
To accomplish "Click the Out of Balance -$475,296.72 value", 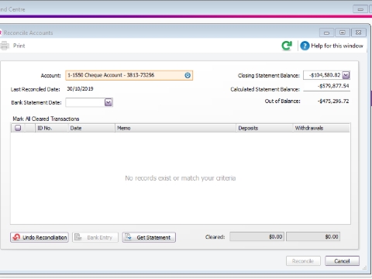I will 333,102.
